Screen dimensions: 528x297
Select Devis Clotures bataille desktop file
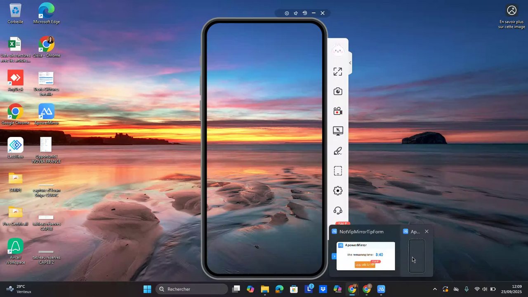pos(46,83)
